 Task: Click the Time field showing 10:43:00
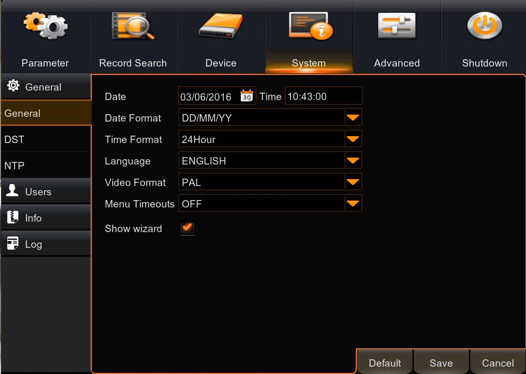(323, 96)
